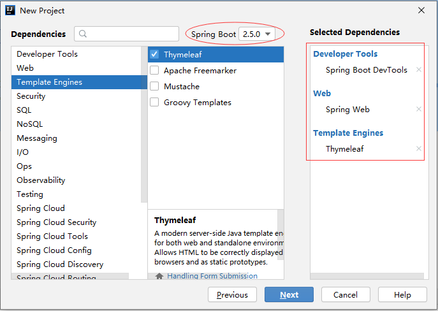Click the Selected Dependencies horizontal scrollbar
Image resolution: width=438 pixels, height=311 pixels.
click(367, 276)
